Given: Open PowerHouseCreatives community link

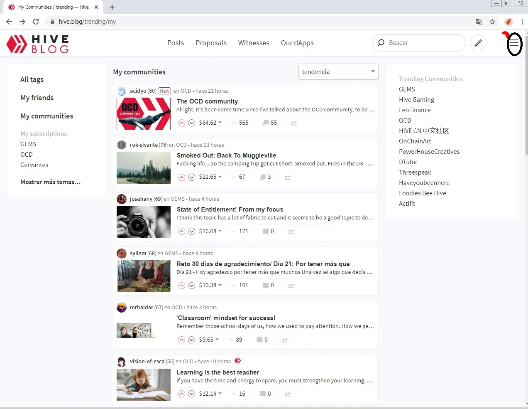Looking at the screenshot, I should pyautogui.click(x=429, y=152).
